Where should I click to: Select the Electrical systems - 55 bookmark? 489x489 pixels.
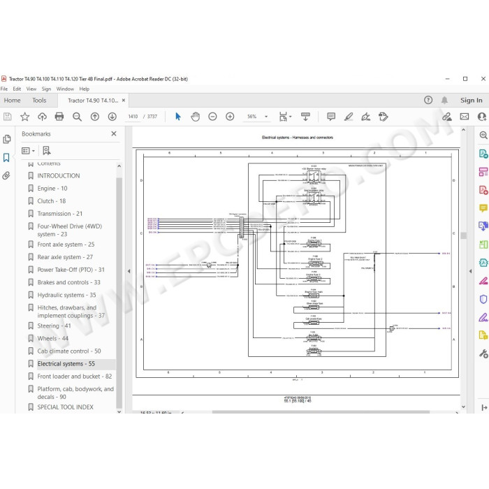tap(66, 364)
